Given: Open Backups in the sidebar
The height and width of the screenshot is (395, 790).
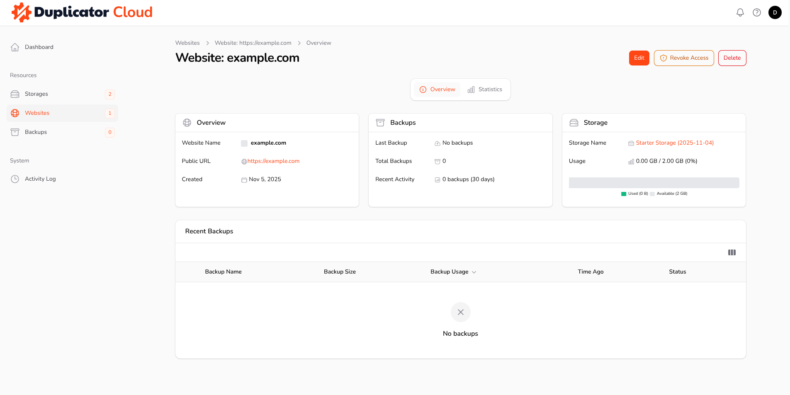Looking at the screenshot, I should [36, 132].
